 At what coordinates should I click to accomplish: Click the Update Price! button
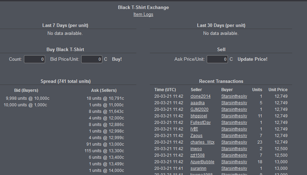pyautogui.click(x=253, y=59)
